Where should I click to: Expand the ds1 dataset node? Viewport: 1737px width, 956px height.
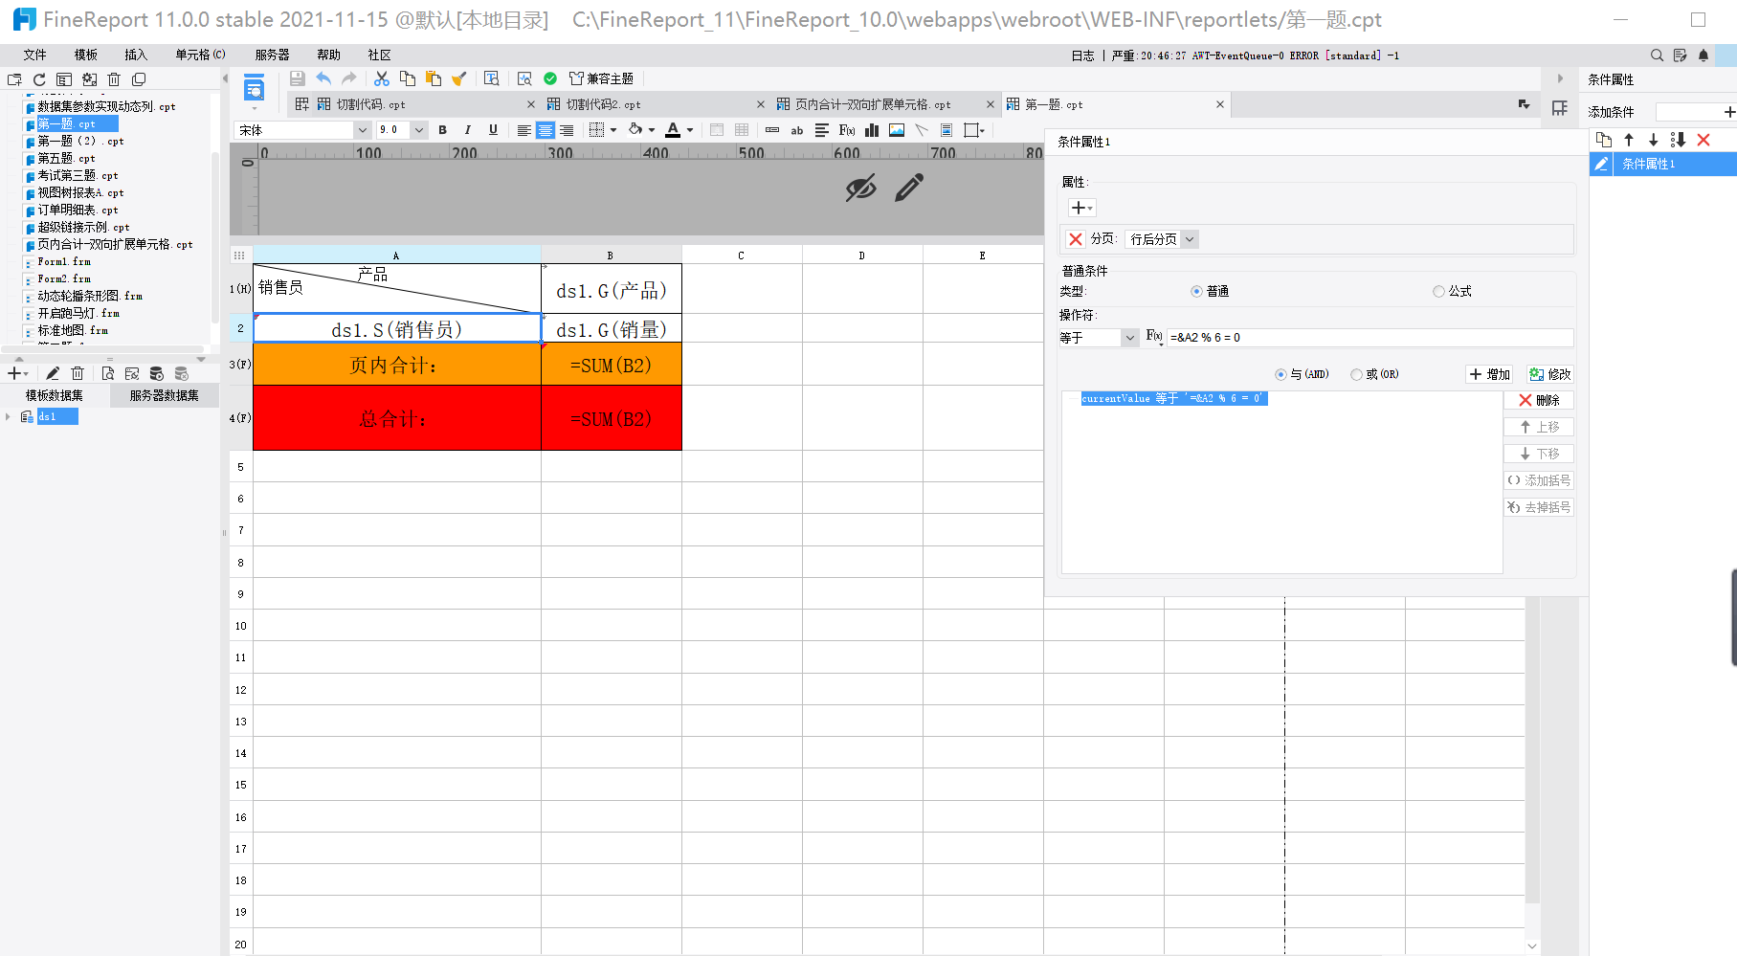[x=9, y=416]
